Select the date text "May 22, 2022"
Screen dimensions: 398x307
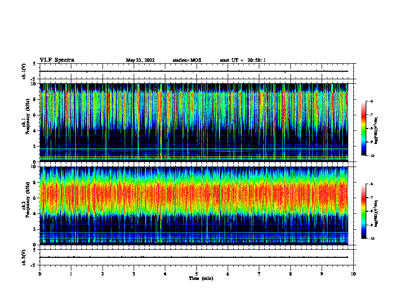(x=140, y=60)
